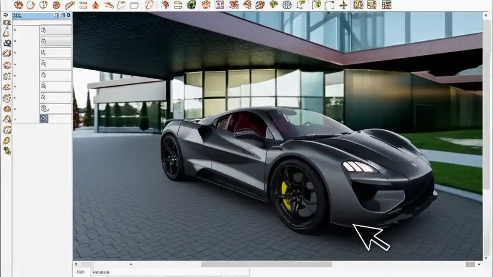Select the pencil-shaped sketch tool in the toolbar

70,5
